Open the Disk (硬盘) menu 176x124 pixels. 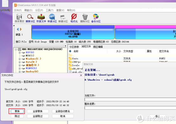28,10
